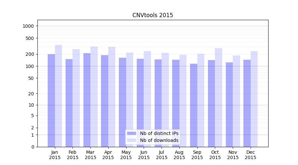Select the Nb of downloads legend label
This screenshot has height=165, width=298.
coord(159,140)
